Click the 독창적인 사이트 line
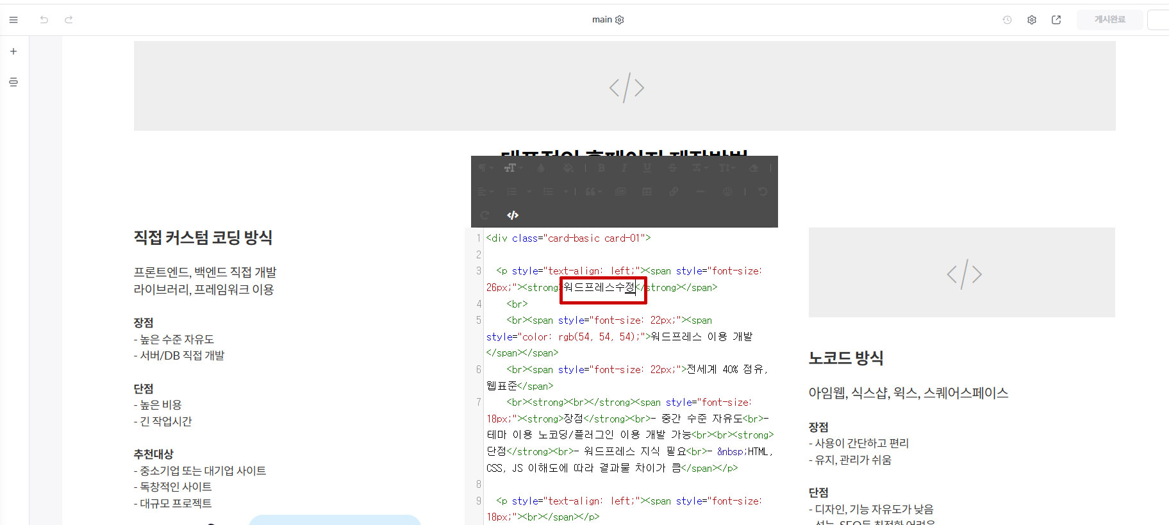The width and height of the screenshot is (1169, 525). 172,487
